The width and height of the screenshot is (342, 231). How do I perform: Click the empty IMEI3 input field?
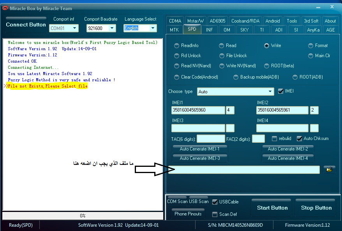tap(198, 128)
